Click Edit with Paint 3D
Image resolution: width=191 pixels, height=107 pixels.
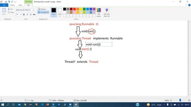tap(107, 12)
